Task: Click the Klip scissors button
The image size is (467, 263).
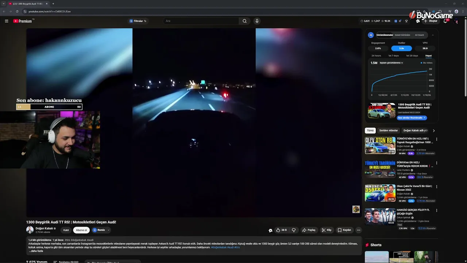Action: [327, 230]
